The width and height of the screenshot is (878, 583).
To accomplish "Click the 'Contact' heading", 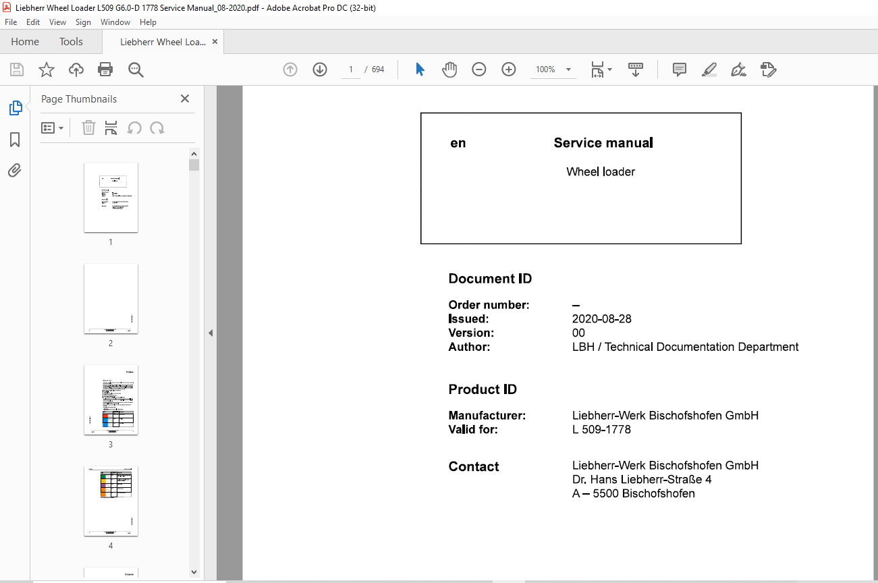I will point(474,466).
